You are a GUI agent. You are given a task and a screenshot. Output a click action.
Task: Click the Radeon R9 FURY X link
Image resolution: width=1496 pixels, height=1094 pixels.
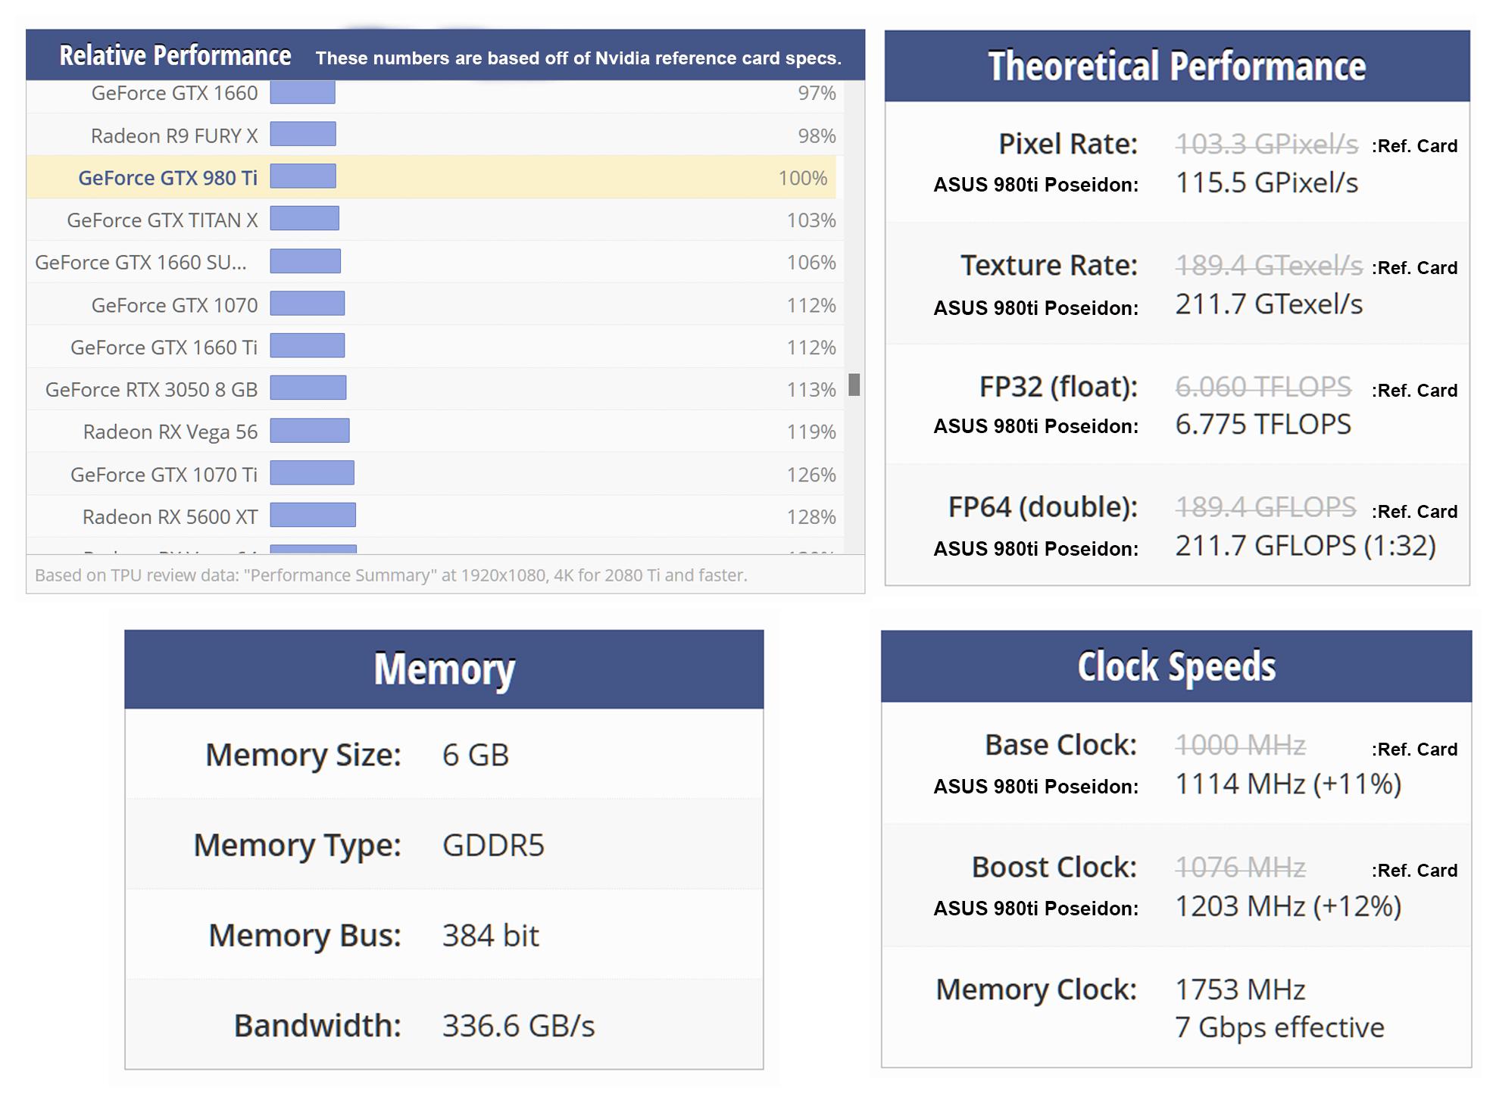click(174, 136)
